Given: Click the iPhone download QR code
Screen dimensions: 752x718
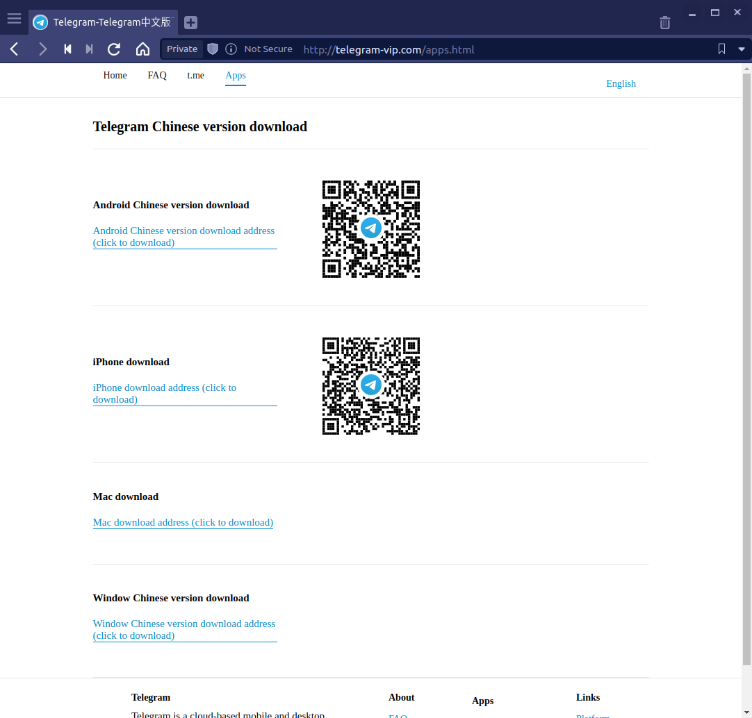Looking at the screenshot, I should point(370,386).
